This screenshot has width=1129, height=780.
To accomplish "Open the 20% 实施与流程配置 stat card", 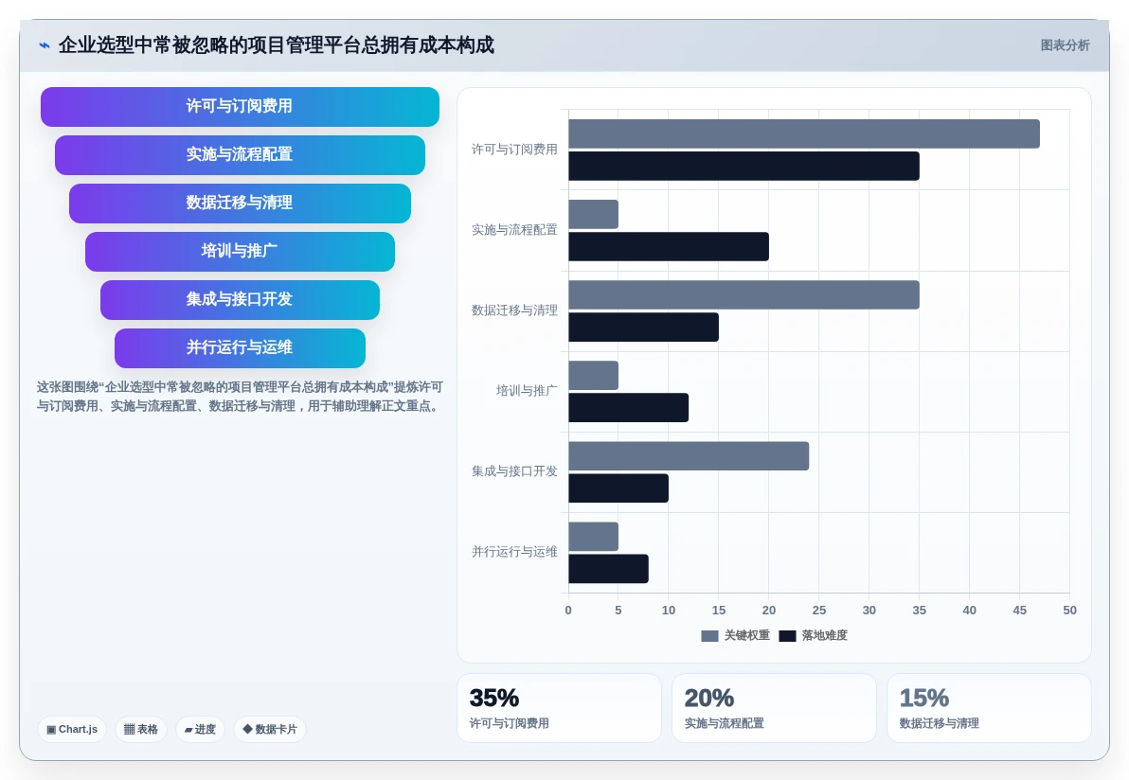I will pyautogui.click(x=774, y=708).
